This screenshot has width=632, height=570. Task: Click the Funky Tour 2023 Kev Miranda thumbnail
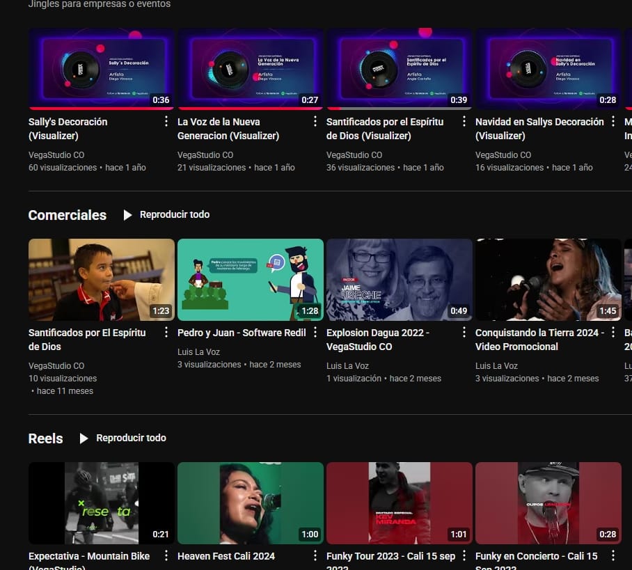coord(399,502)
